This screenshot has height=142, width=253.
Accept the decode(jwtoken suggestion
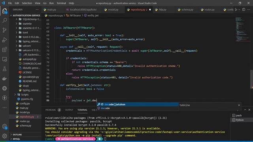pos(137,105)
